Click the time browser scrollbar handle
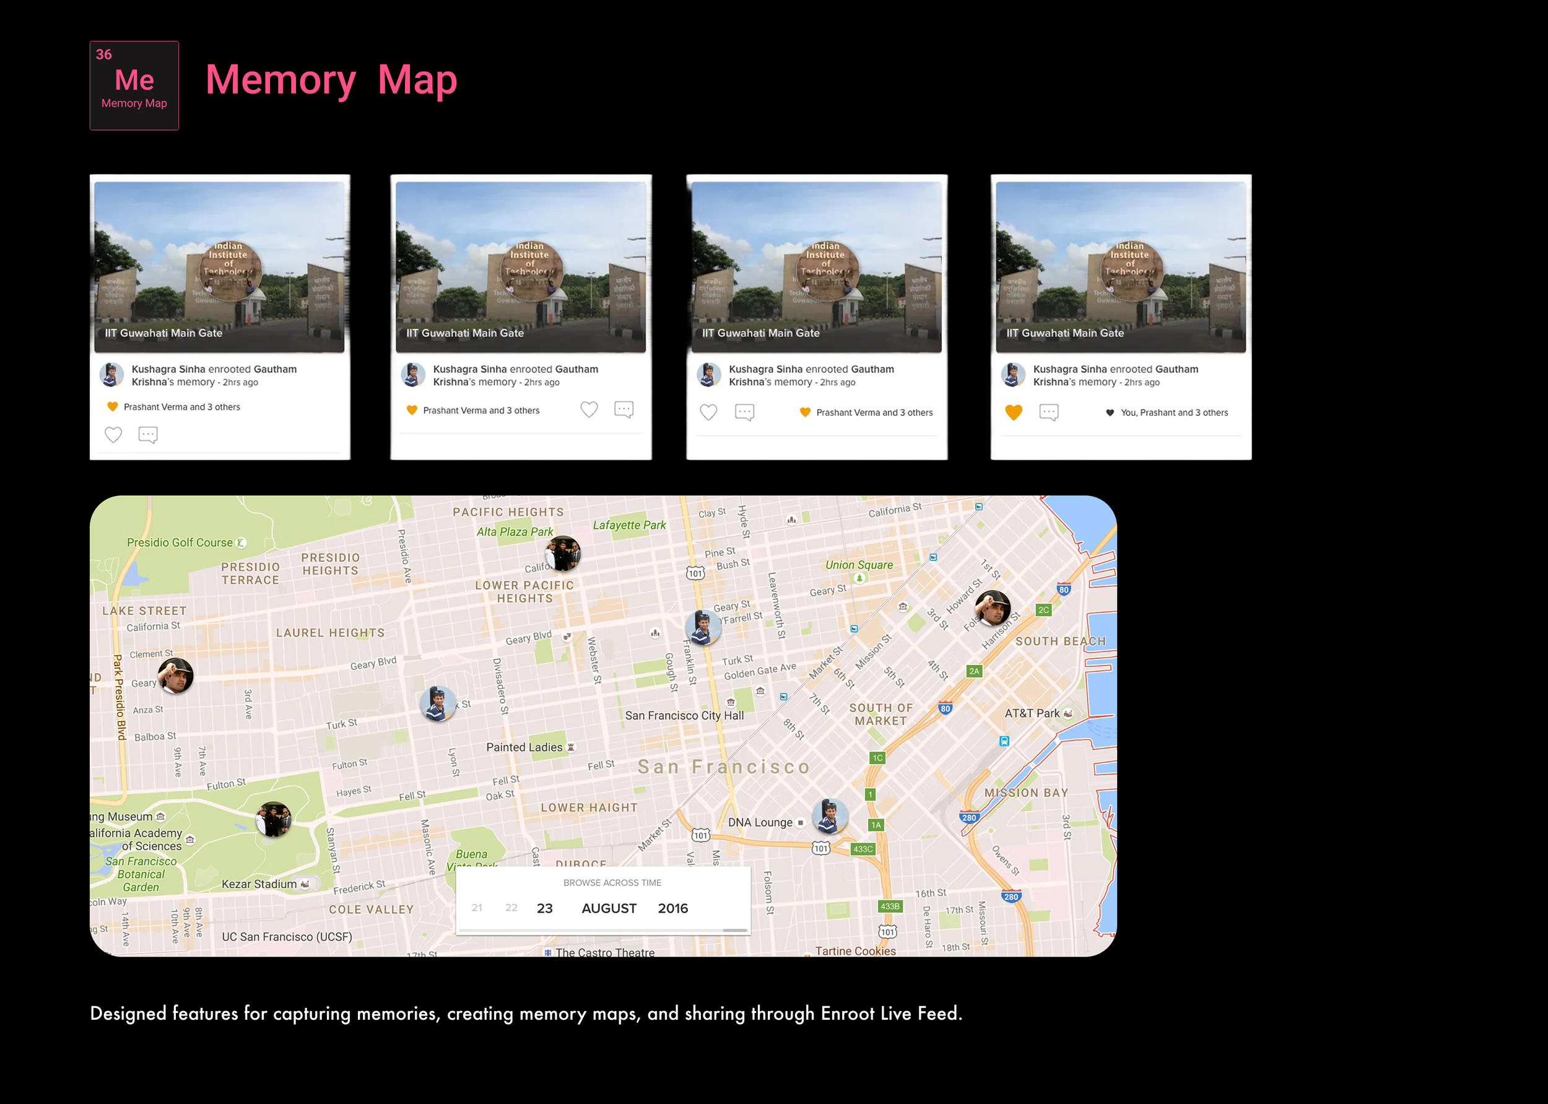The image size is (1548, 1104). click(734, 930)
